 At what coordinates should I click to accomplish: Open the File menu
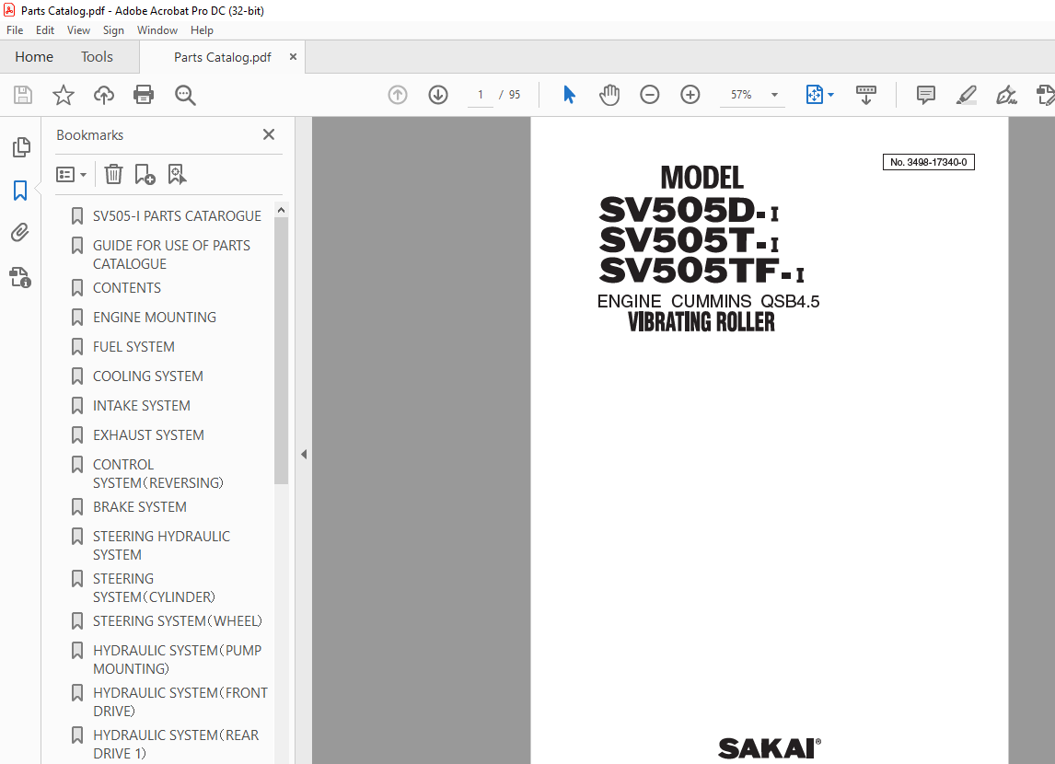pyautogui.click(x=15, y=30)
